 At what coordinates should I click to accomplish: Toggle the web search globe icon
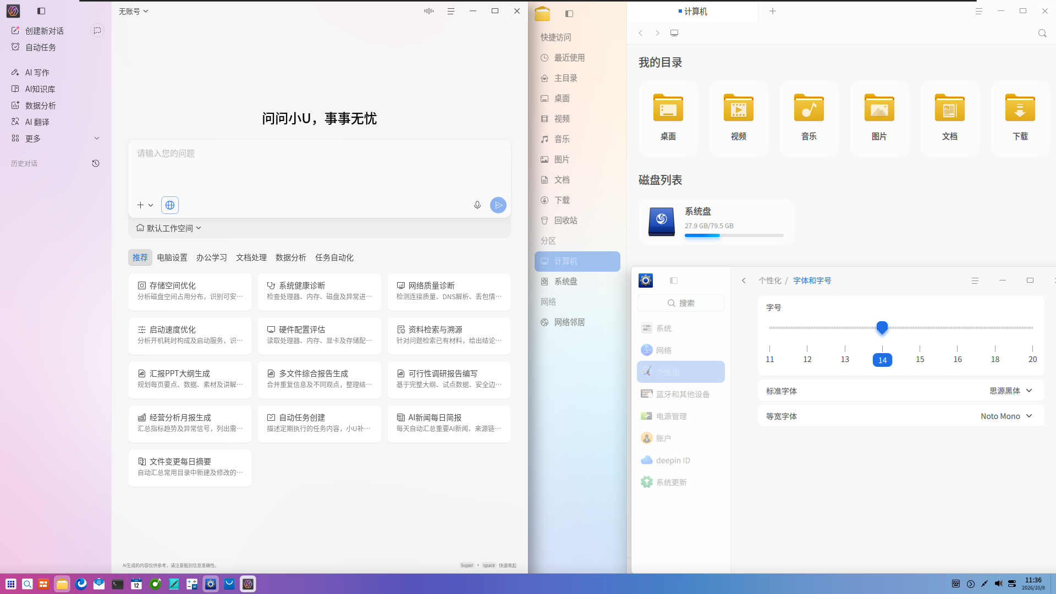point(170,205)
